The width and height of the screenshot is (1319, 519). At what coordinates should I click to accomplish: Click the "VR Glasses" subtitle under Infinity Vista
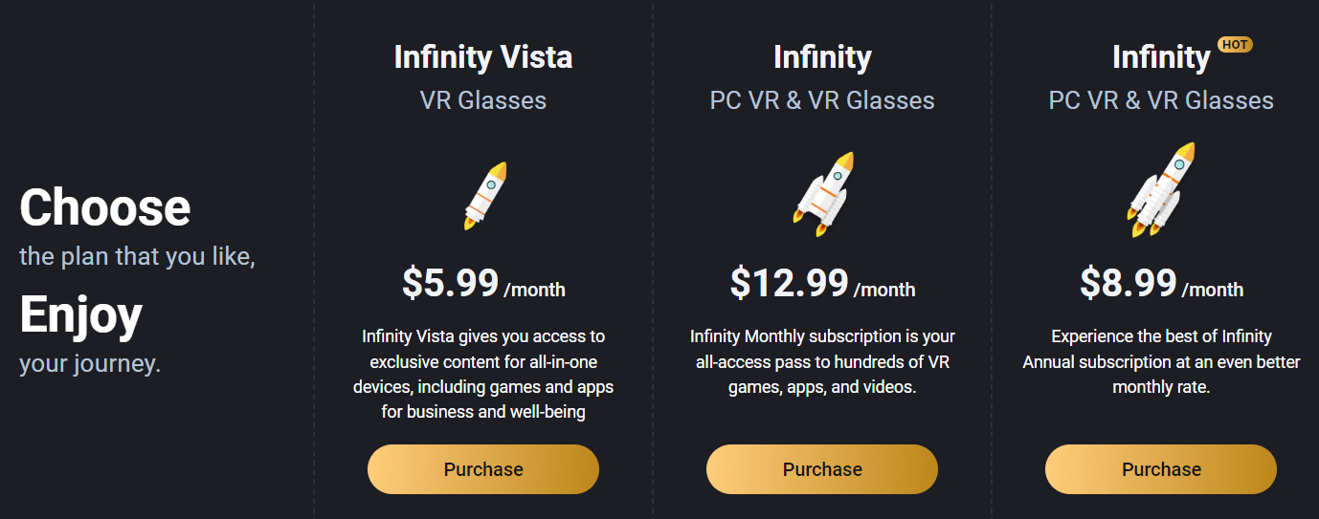tap(483, 100)
